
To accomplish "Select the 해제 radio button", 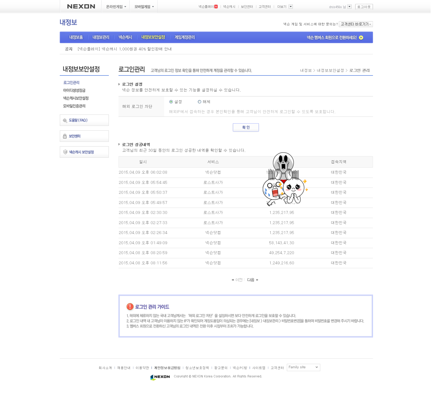I will (x=199, y=102).
